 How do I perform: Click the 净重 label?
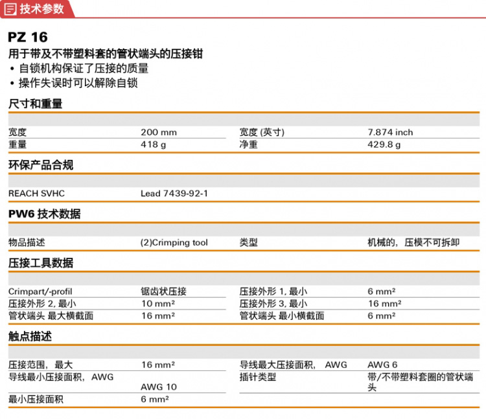[248, 144]
